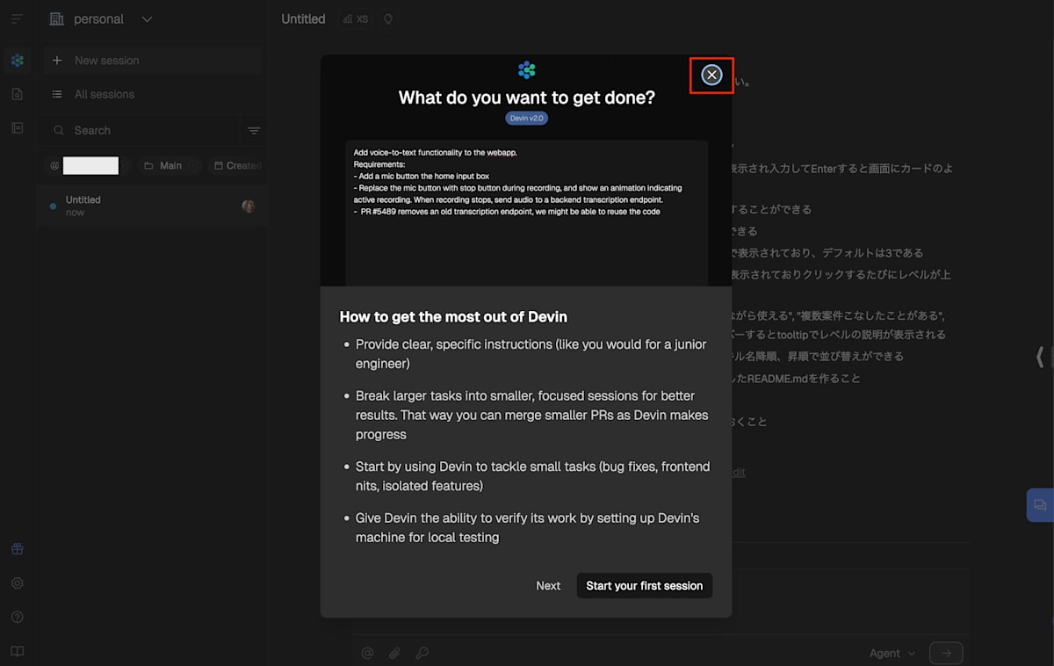Toggle the Created date filter chip
1054x666 pixels.
coord(236,165)
